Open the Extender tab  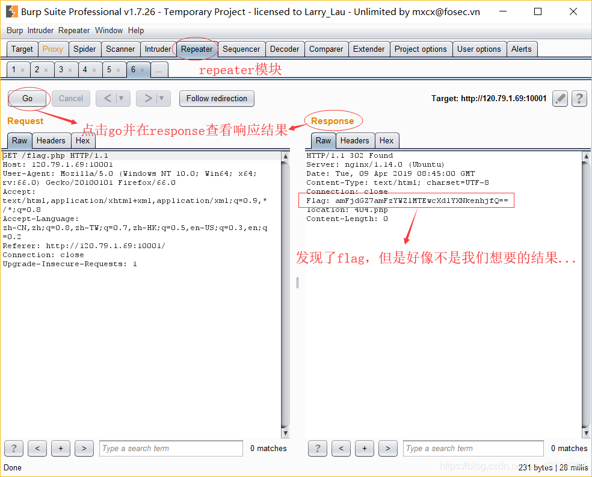coord(369,49)
